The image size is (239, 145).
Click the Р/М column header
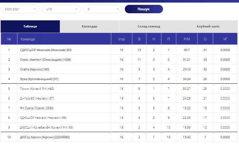187,39
